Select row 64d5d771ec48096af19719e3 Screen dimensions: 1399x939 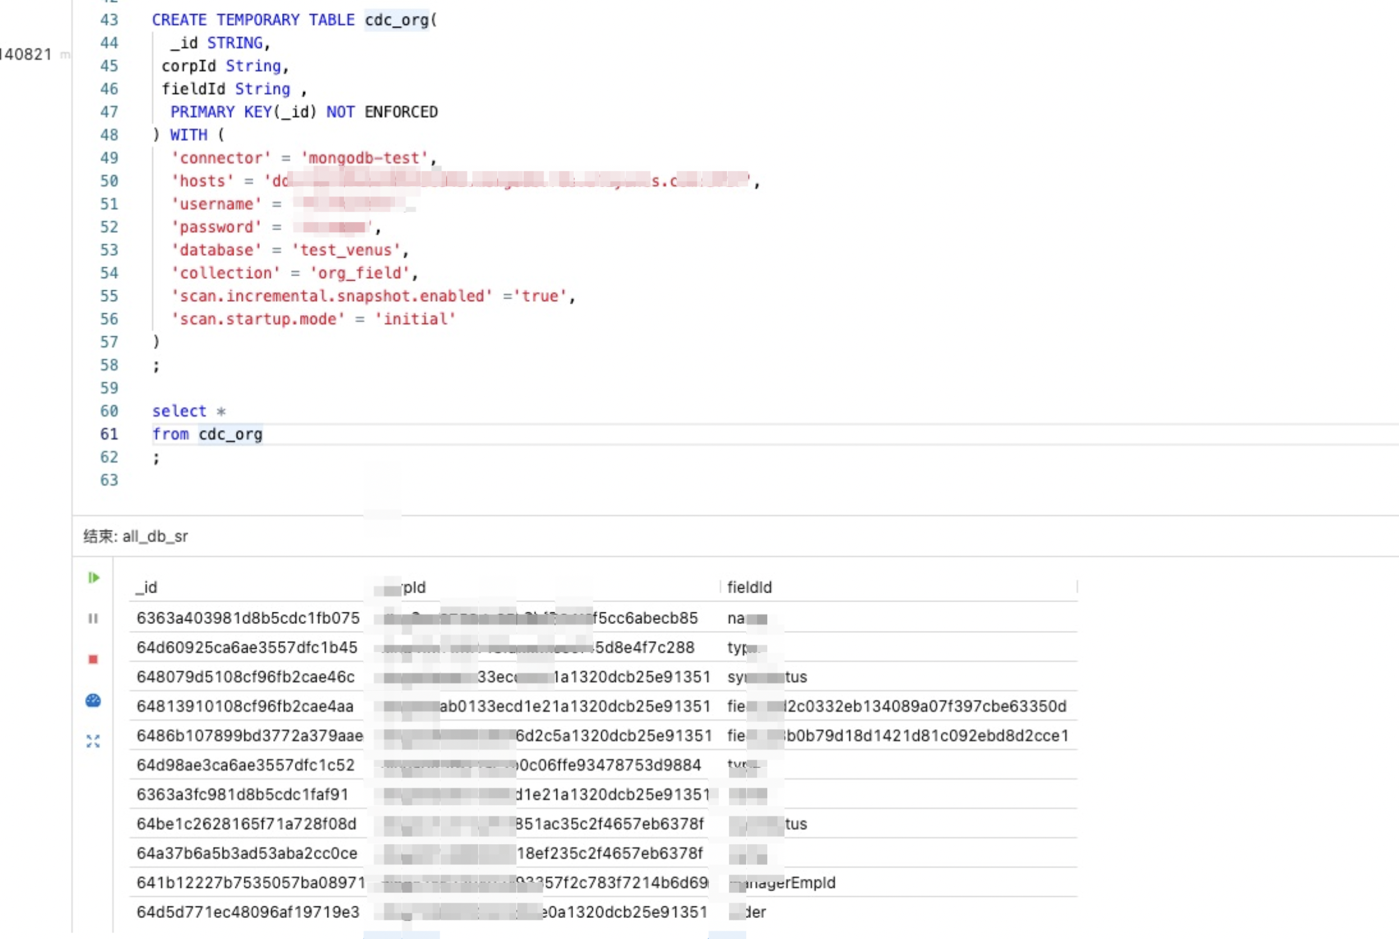point(248,912)
